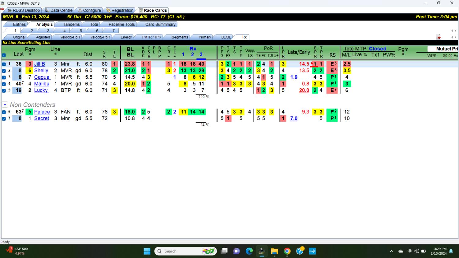Show hidden system tray icons

[391, 251]
